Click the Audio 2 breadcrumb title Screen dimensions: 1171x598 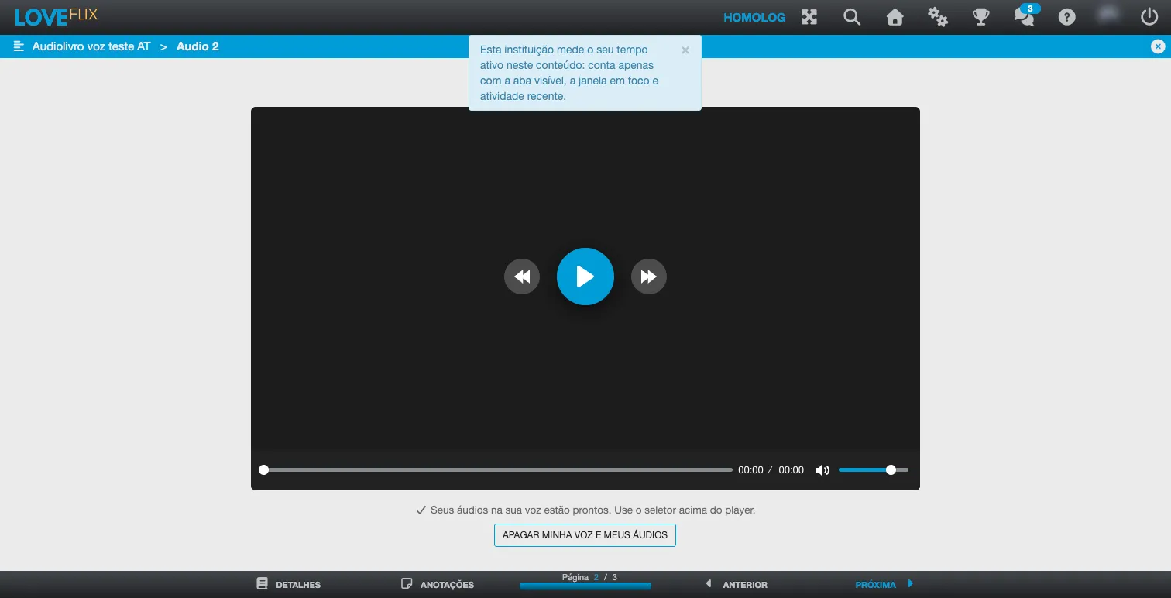[x=197, y=46]
